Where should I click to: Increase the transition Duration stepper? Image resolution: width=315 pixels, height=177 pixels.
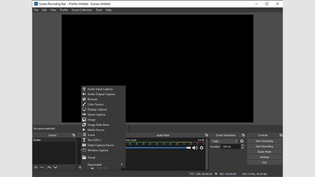click(x=242, y=145)
